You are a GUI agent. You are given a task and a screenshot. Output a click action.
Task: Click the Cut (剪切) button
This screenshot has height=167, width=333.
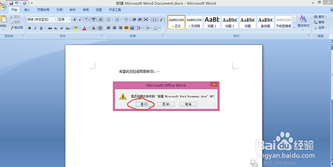point(15,17)
